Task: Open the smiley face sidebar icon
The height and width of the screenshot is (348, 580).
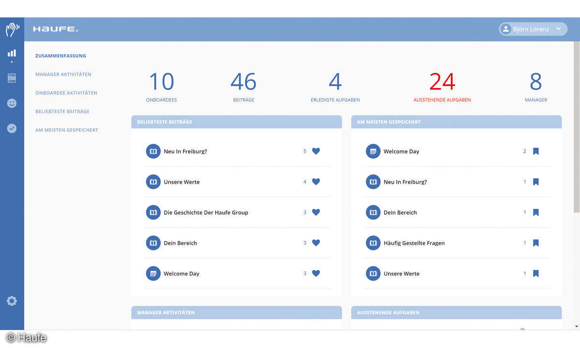Action: pos(12,103)
